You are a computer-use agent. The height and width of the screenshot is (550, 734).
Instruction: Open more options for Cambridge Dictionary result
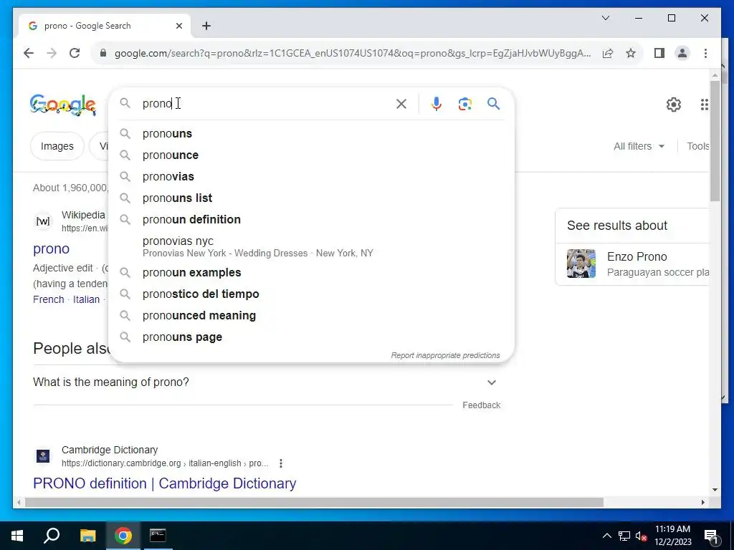click(280, 463)
